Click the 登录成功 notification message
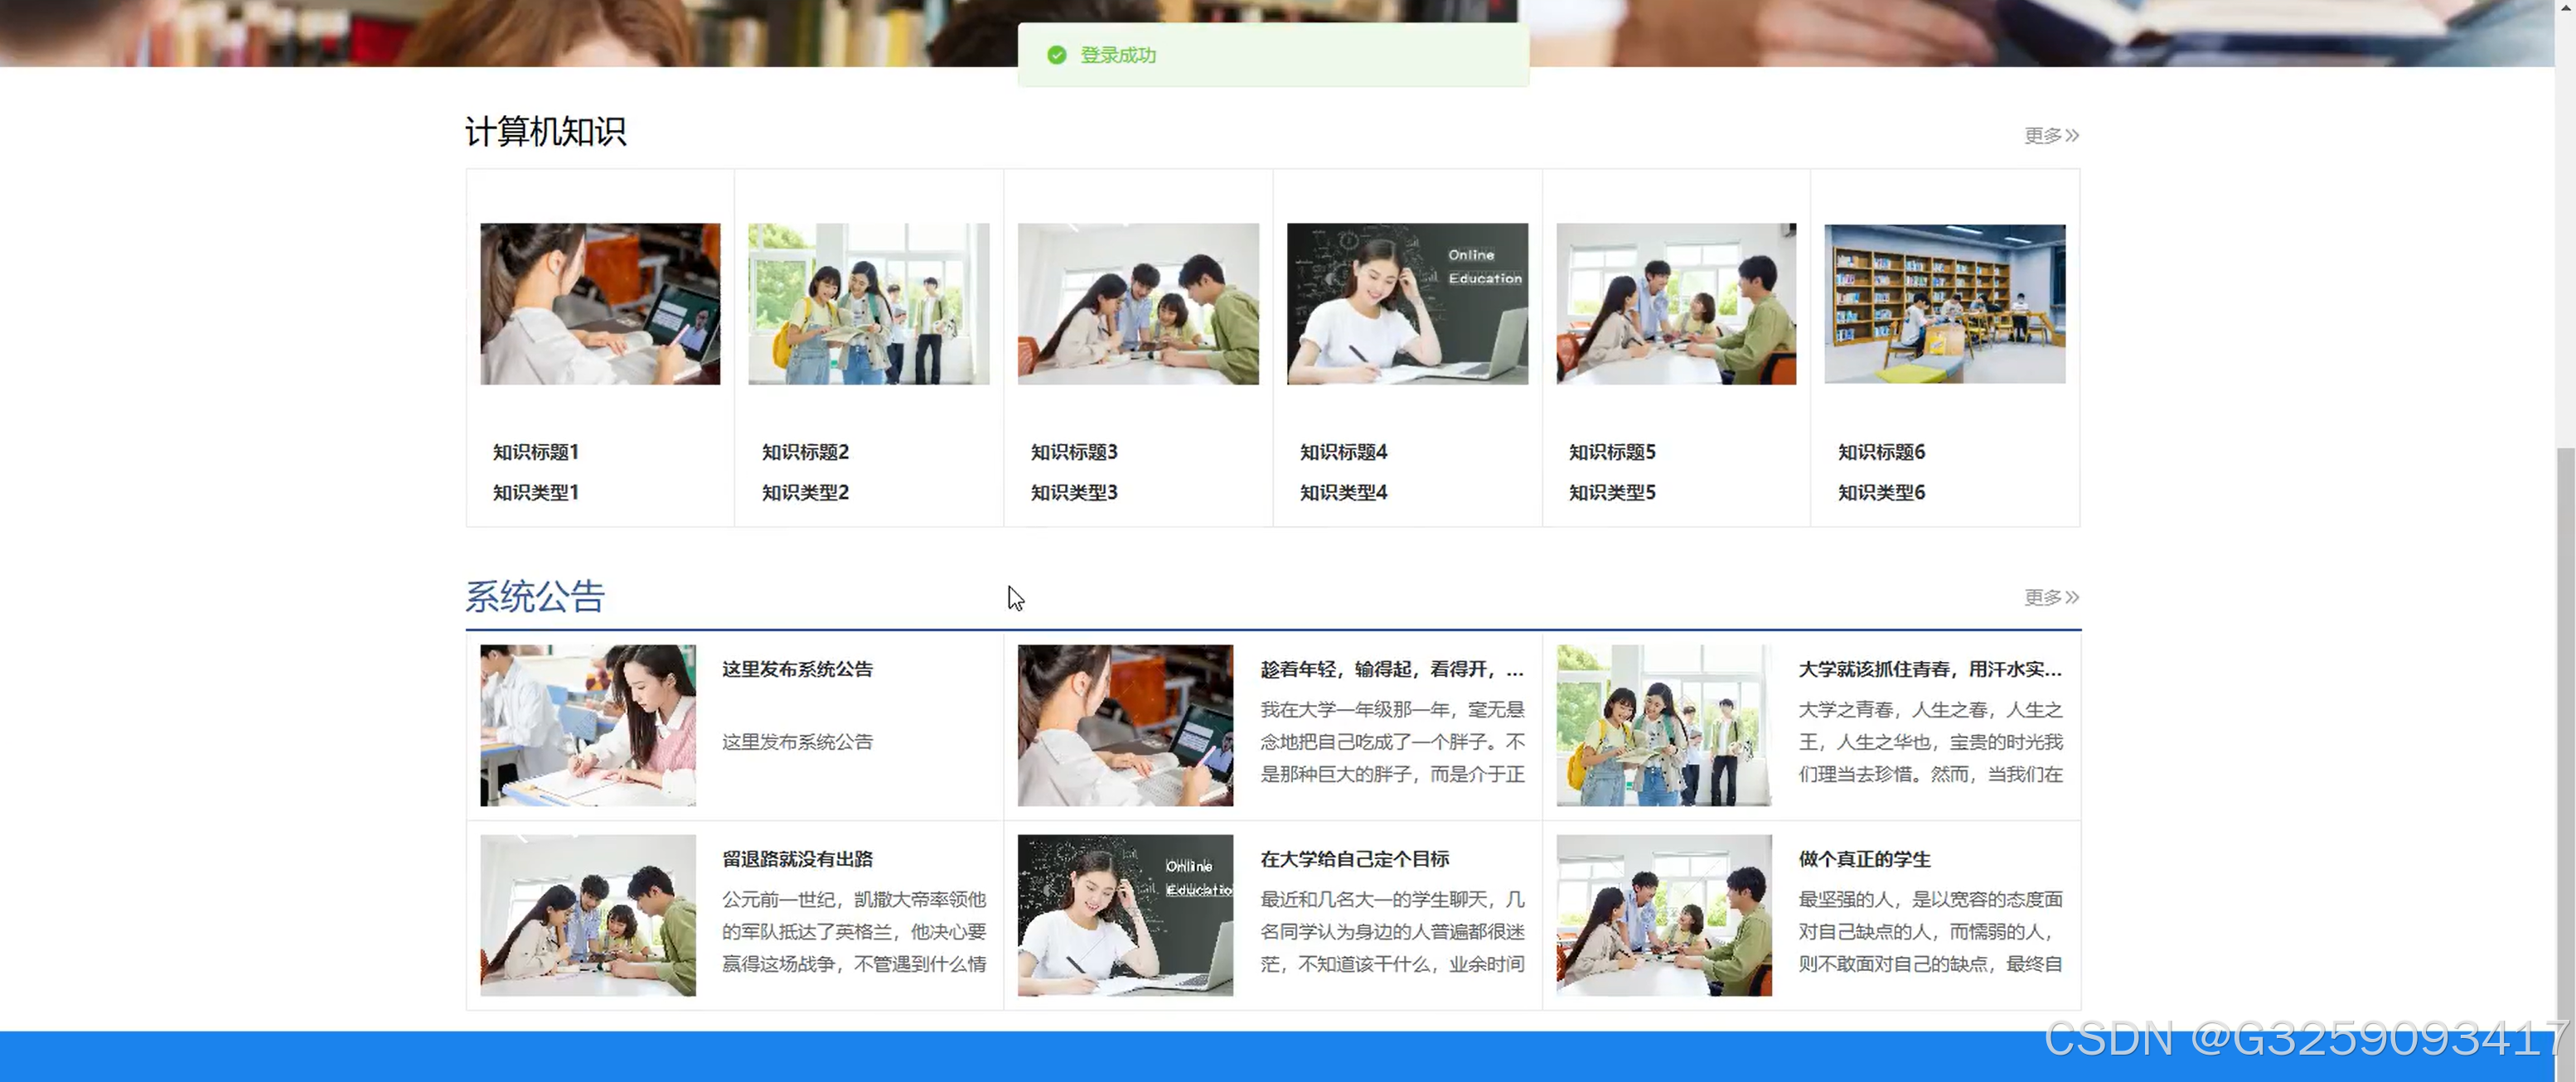 (1273, 55)
